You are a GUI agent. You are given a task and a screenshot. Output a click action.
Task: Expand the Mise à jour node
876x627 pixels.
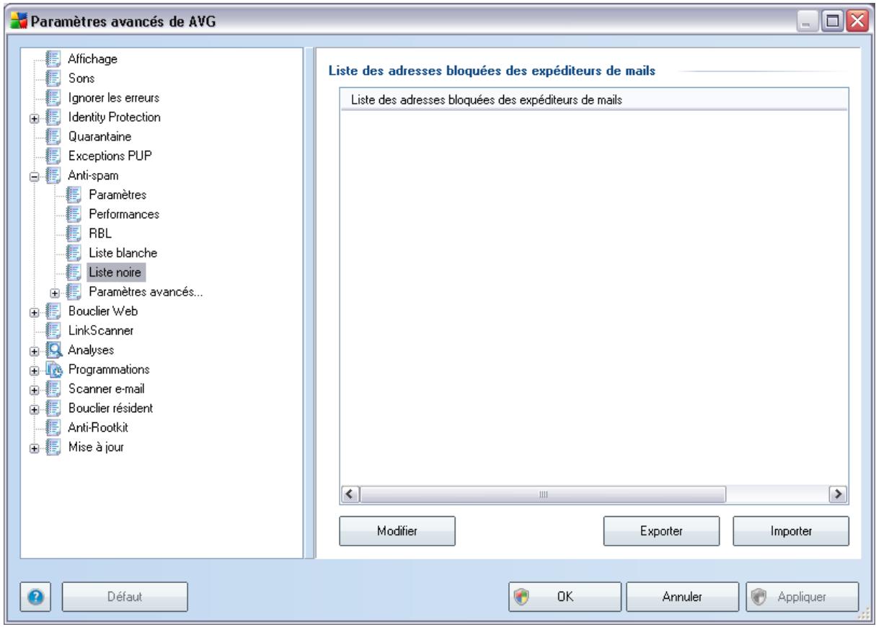pos(34,448)
